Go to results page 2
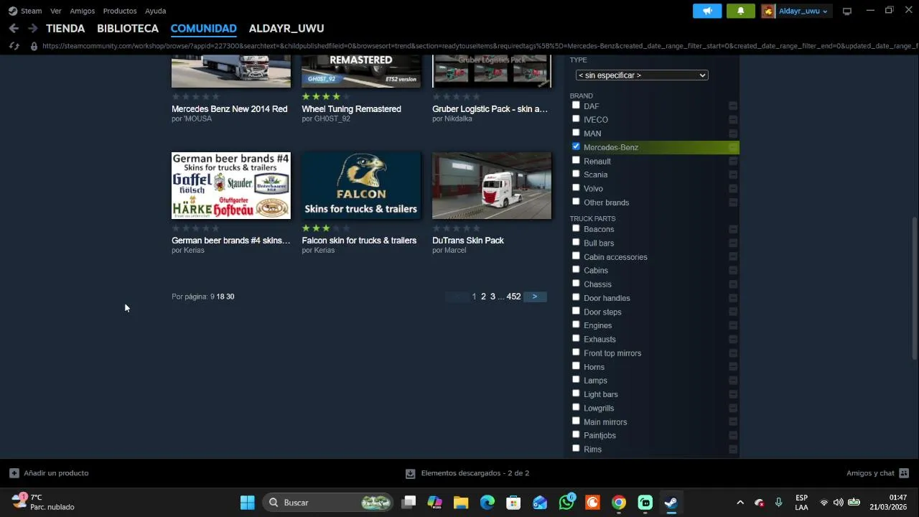The height and width of the screenshot is (517, 919). click(483, 297)
